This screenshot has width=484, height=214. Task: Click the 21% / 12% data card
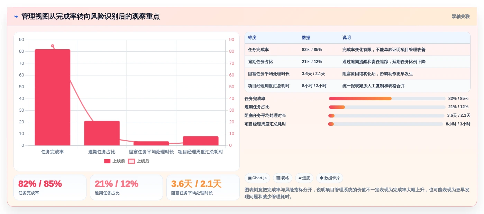tap(126, 187)
